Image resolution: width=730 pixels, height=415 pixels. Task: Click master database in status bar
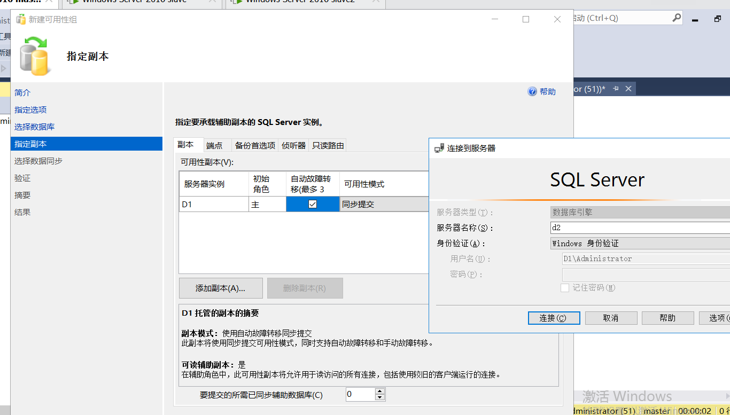coord(657,411)
